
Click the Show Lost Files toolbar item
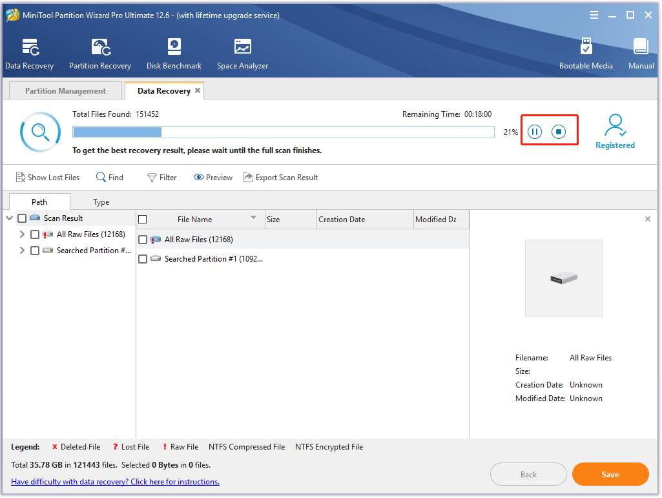point(48,178)
